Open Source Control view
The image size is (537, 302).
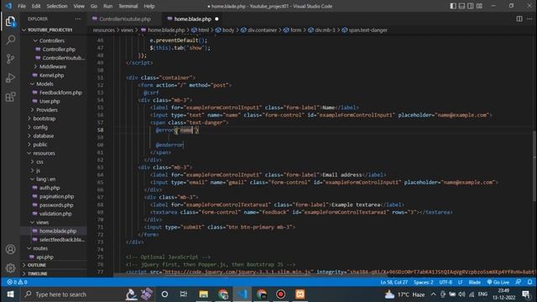pos(10,59)
